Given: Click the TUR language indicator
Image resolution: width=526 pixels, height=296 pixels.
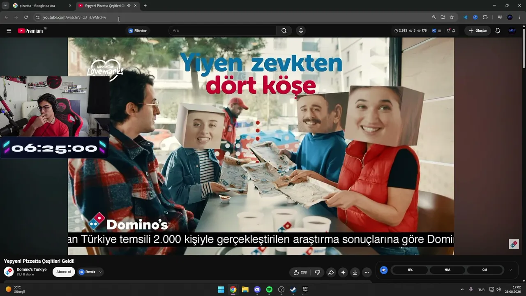Looking at the screenshot, I should click(x=481, y=289).
